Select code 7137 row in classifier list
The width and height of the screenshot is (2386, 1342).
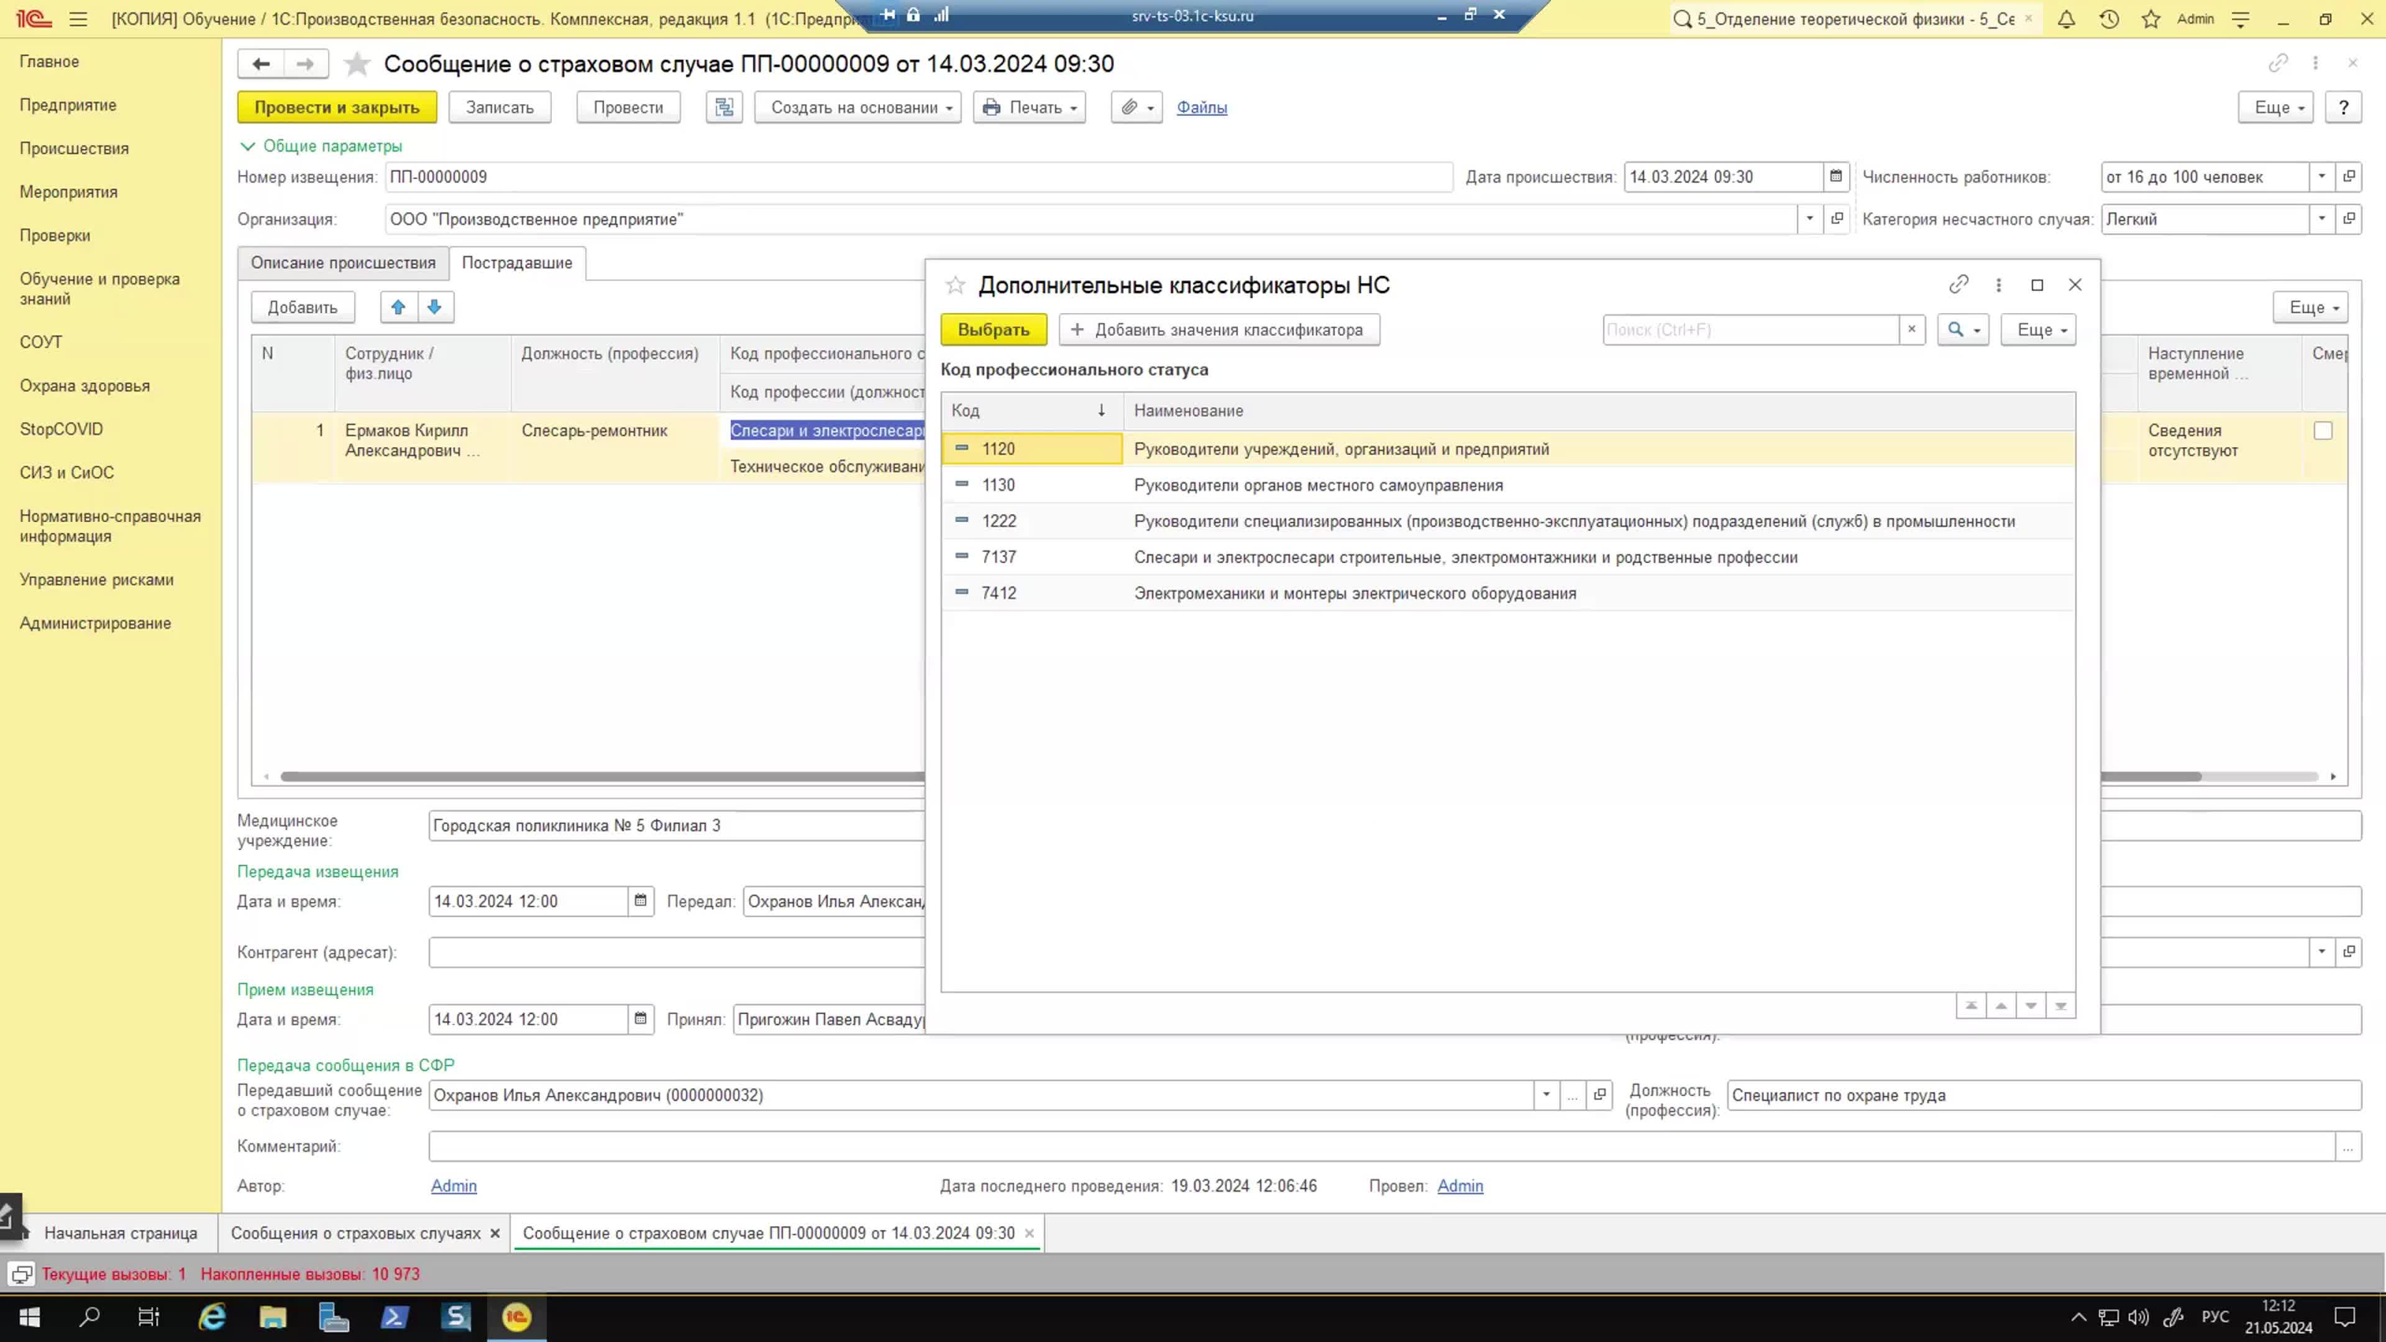coord(1508,557)
